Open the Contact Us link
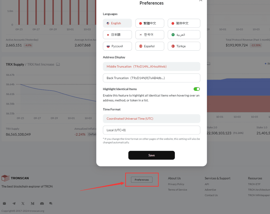270x214 pixels. tap(211, 195)
